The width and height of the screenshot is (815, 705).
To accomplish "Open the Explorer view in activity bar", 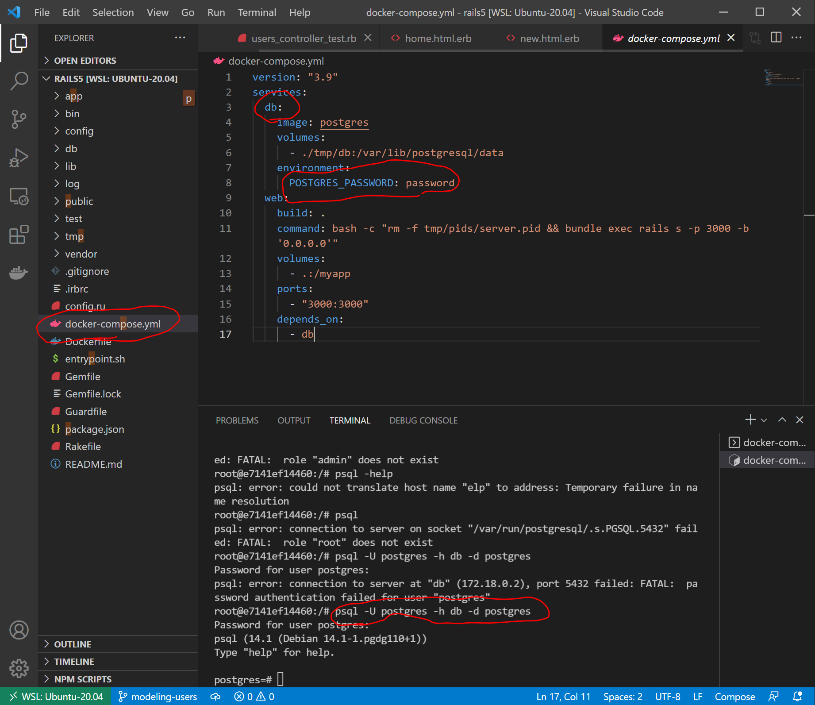I will [19, 43].
